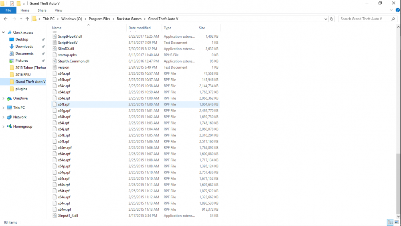
Task: Expand the Homegroup tree node
Action: pyautogui.click(x=3, y=126)
